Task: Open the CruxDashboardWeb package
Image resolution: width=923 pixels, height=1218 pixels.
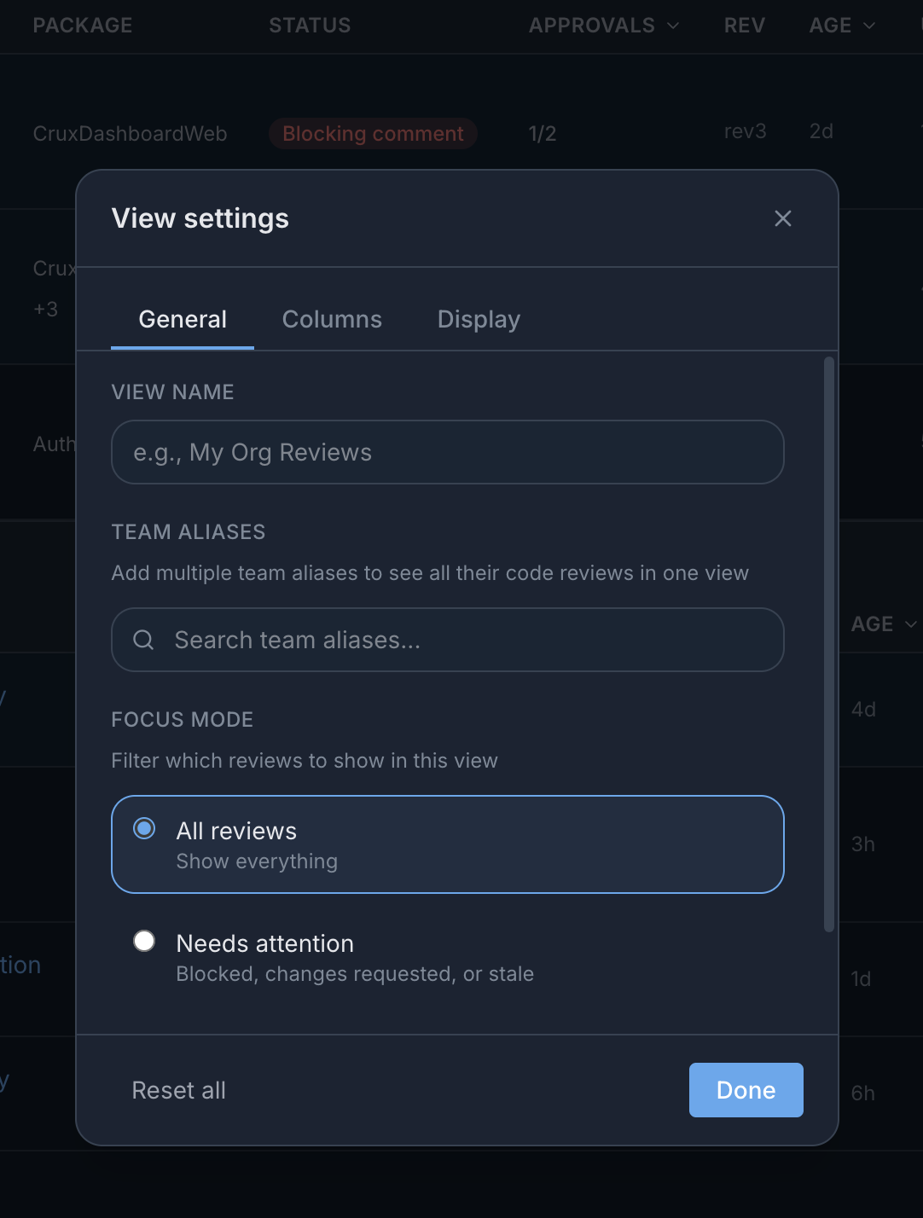Action: [x=130, y=134]
